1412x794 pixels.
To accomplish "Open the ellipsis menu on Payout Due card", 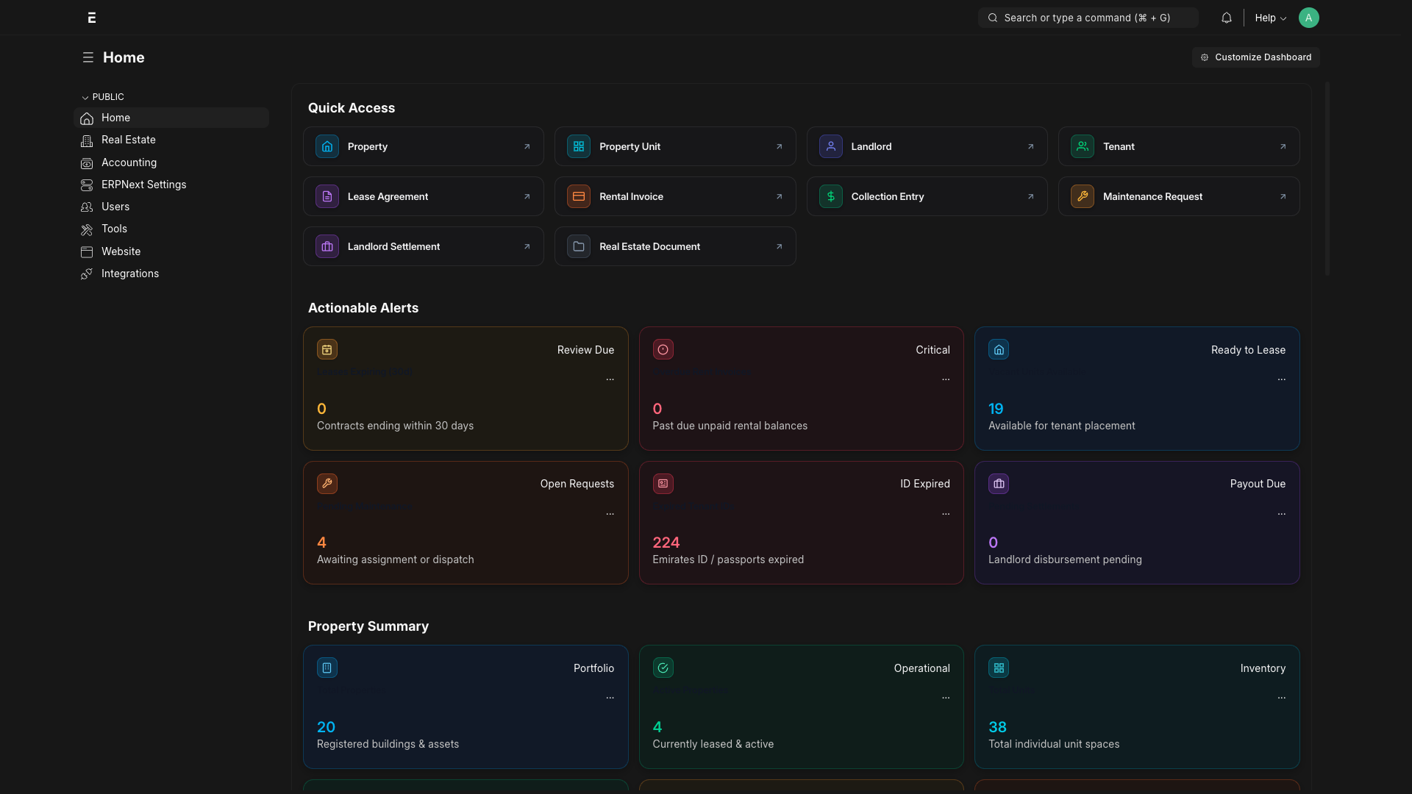I will [1282, 514].
